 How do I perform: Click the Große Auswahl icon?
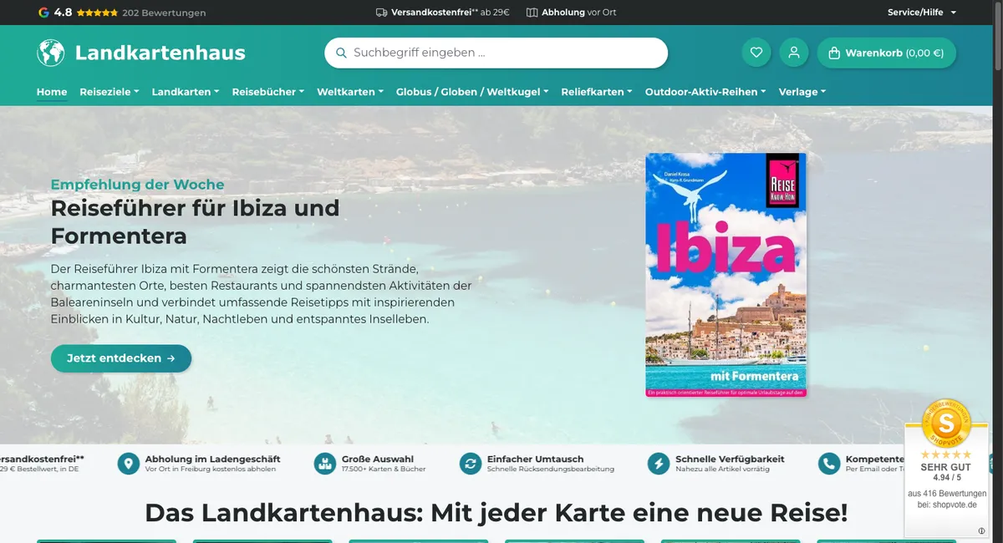click(325, 464)
